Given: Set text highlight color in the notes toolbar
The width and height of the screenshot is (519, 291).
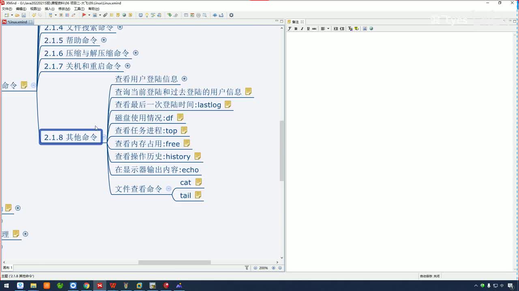Looking at the screenshot, I should click(x=356, y=29).
